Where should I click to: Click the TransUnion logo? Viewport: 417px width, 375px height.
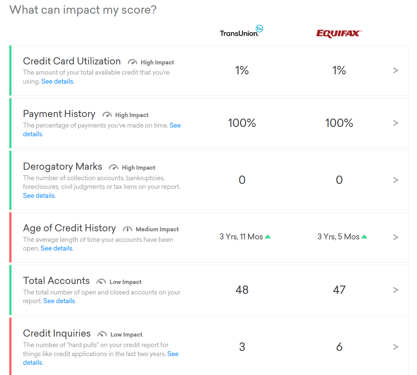pos(241,31)
